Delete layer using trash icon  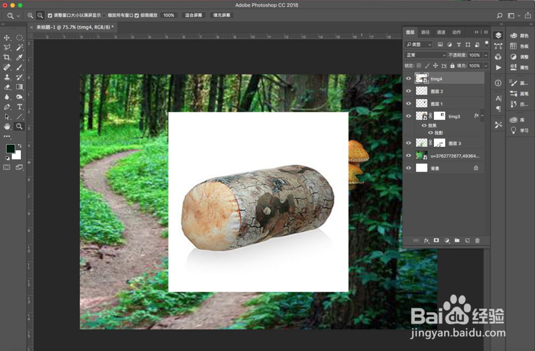[x=477, y=240]
